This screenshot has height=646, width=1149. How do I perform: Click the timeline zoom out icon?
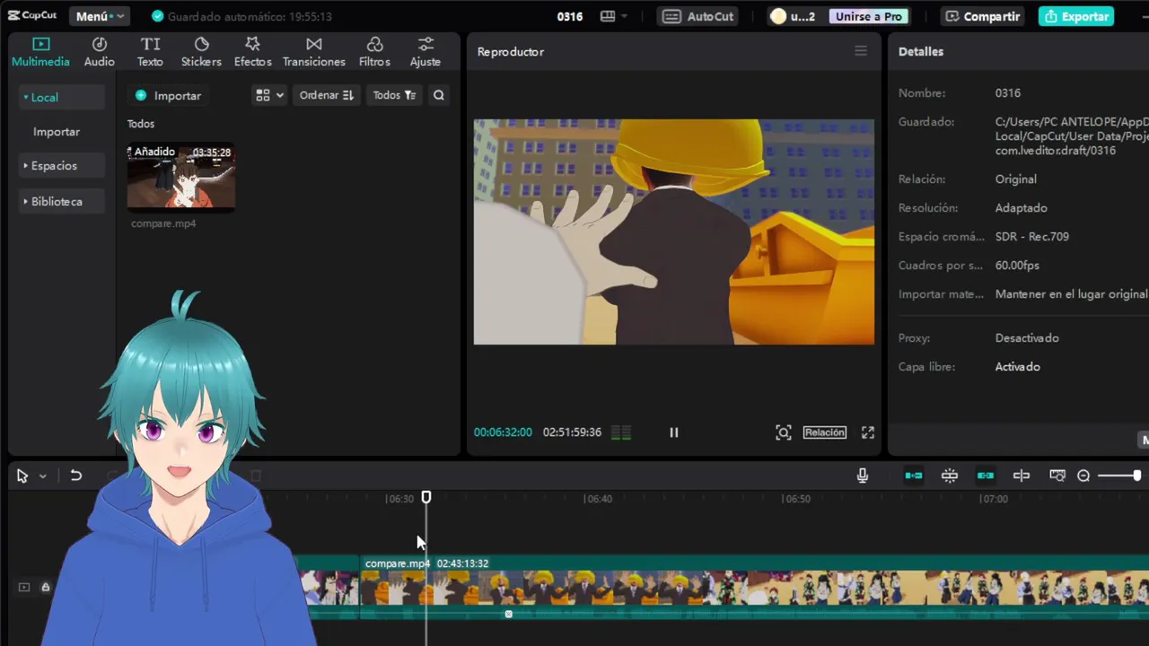[1083, 476]
